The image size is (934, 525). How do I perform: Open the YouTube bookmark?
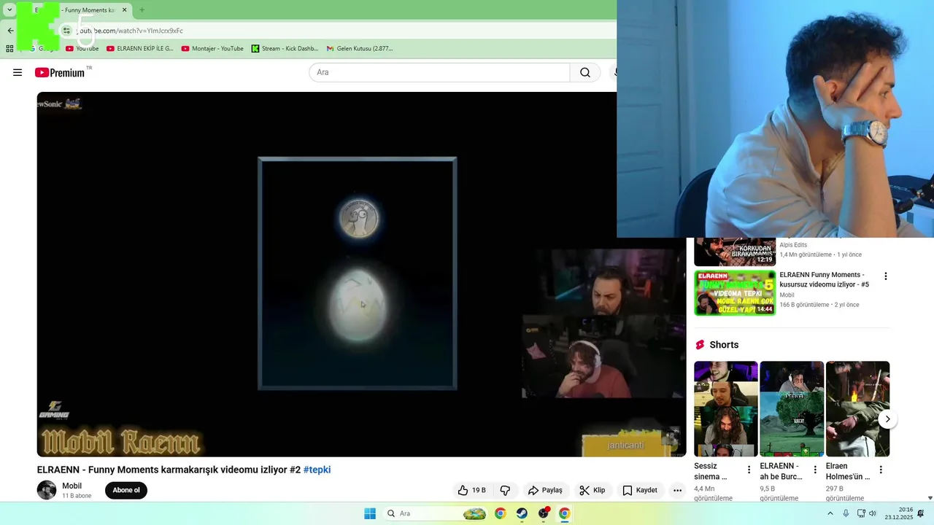[82, 49]
